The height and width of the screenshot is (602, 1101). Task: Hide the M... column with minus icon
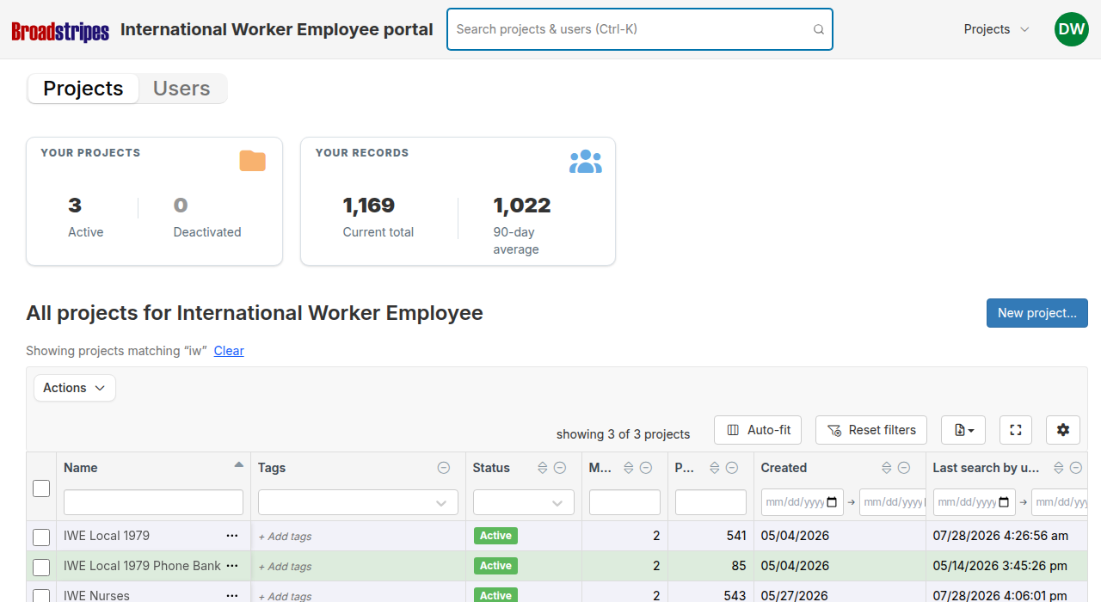646,468
